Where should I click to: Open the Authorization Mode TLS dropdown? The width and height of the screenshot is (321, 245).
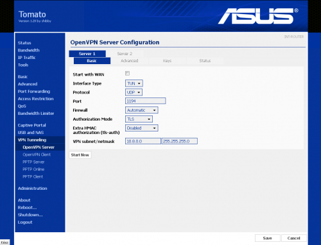pos(139,119)
